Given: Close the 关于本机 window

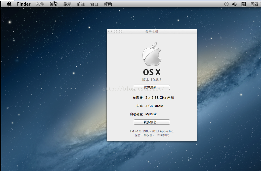Looking at the screenshot, I should pos(110,31).
